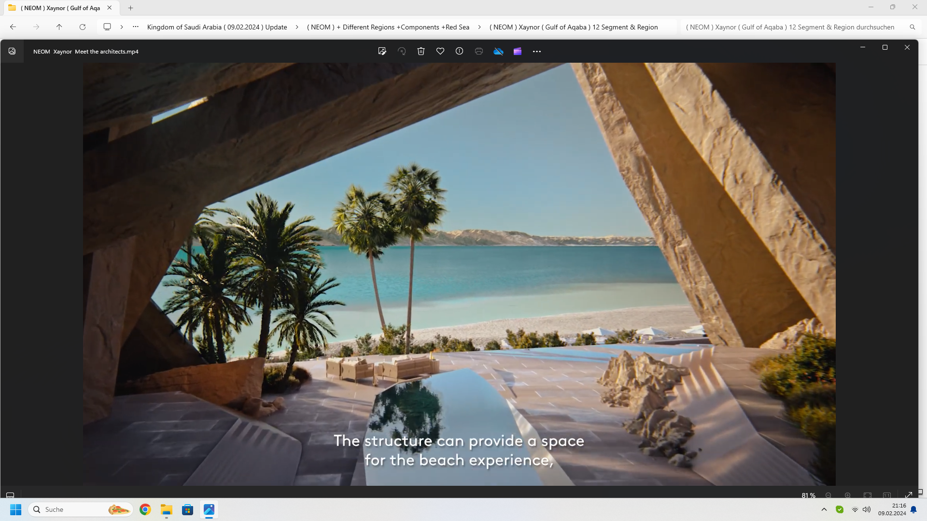Expand chevron after Red Sea breadcrumb
The width and height of the screenshot is (927, 521).
479,27
